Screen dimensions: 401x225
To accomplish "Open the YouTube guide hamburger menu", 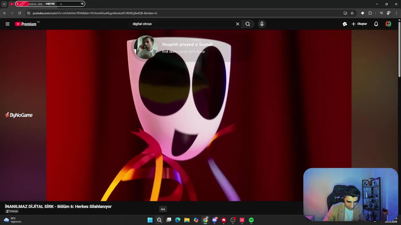I will pos(8,24).
